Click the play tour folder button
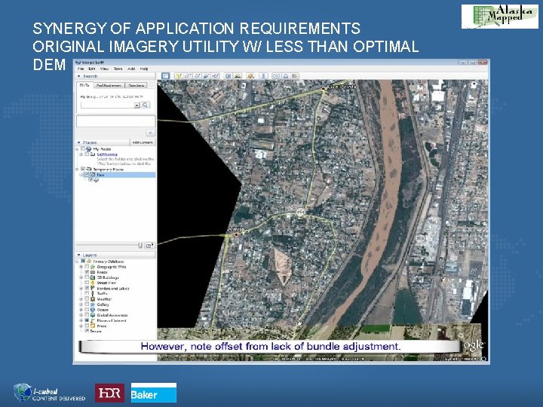 pos(149,246)
